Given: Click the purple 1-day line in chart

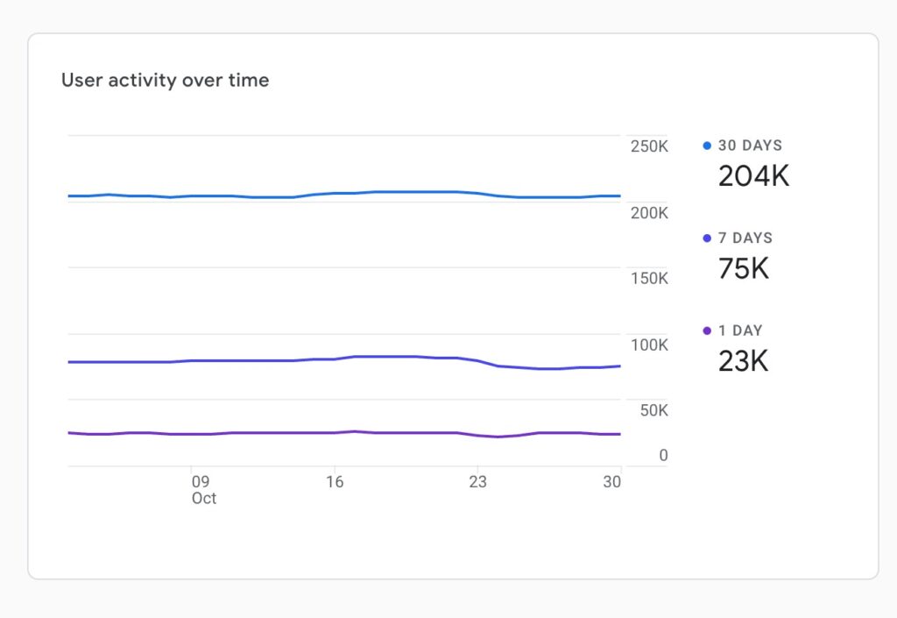Looking at the screenshot, I should [263, 433].
